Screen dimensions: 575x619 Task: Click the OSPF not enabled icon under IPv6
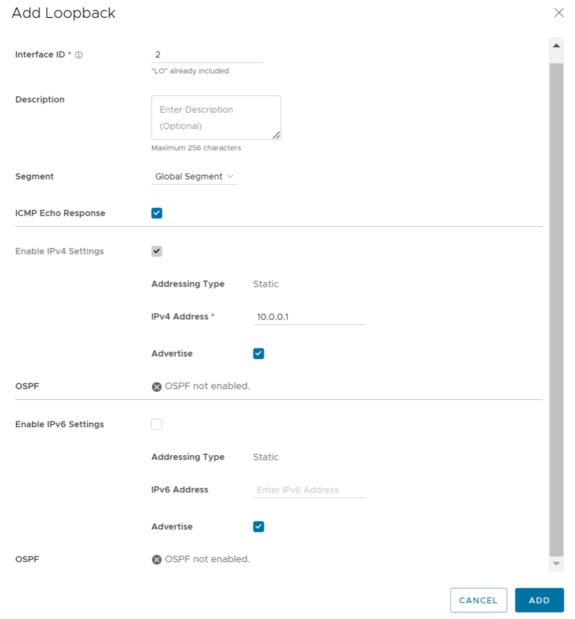pos(155,559)
